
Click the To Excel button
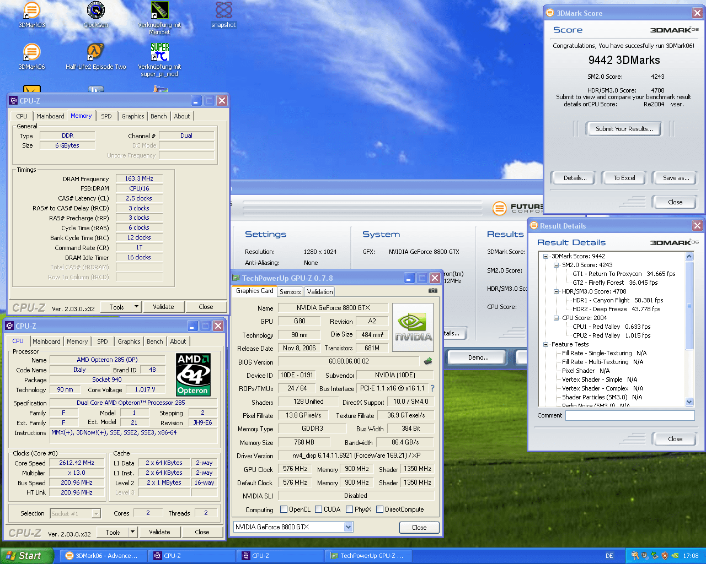[x=624, y=178]
